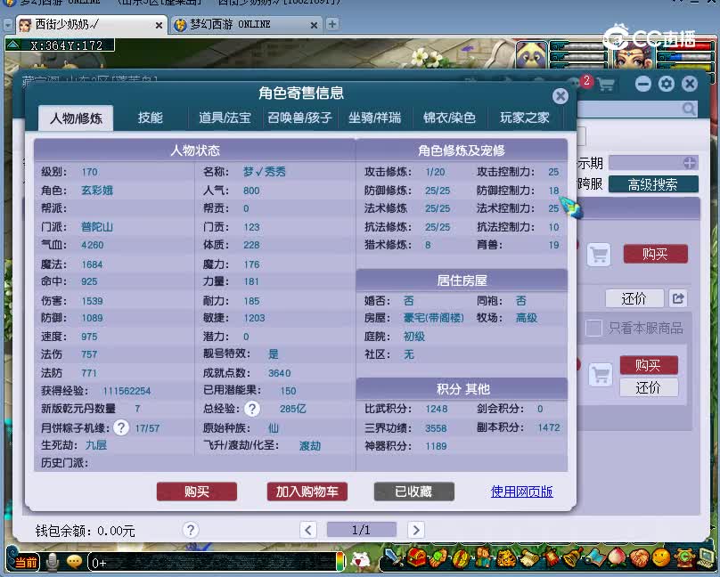Open messages icon with red badge 2
Image resolution: width=720 pixels, height=577 pixels.
coord(580,83)
